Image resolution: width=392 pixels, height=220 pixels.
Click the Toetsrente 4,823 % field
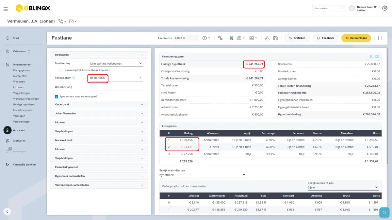(x=186, y=38)
